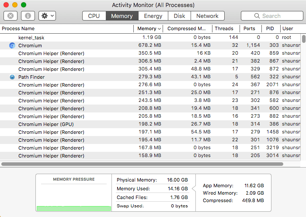The width and height of the screenshot is (306, 217).
Task: Click the Quit Process (X) toolbar button
Action: coord(10,16)
